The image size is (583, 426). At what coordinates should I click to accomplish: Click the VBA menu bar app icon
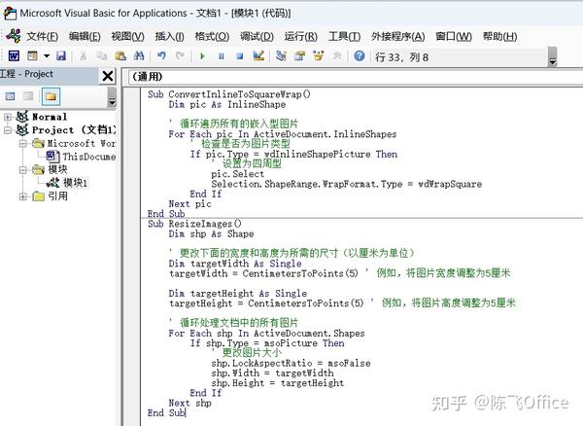pyautogui.click(x=14, y=36)
